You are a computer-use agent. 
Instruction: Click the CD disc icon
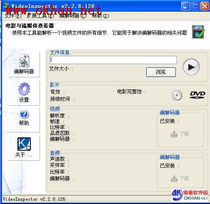177,95
